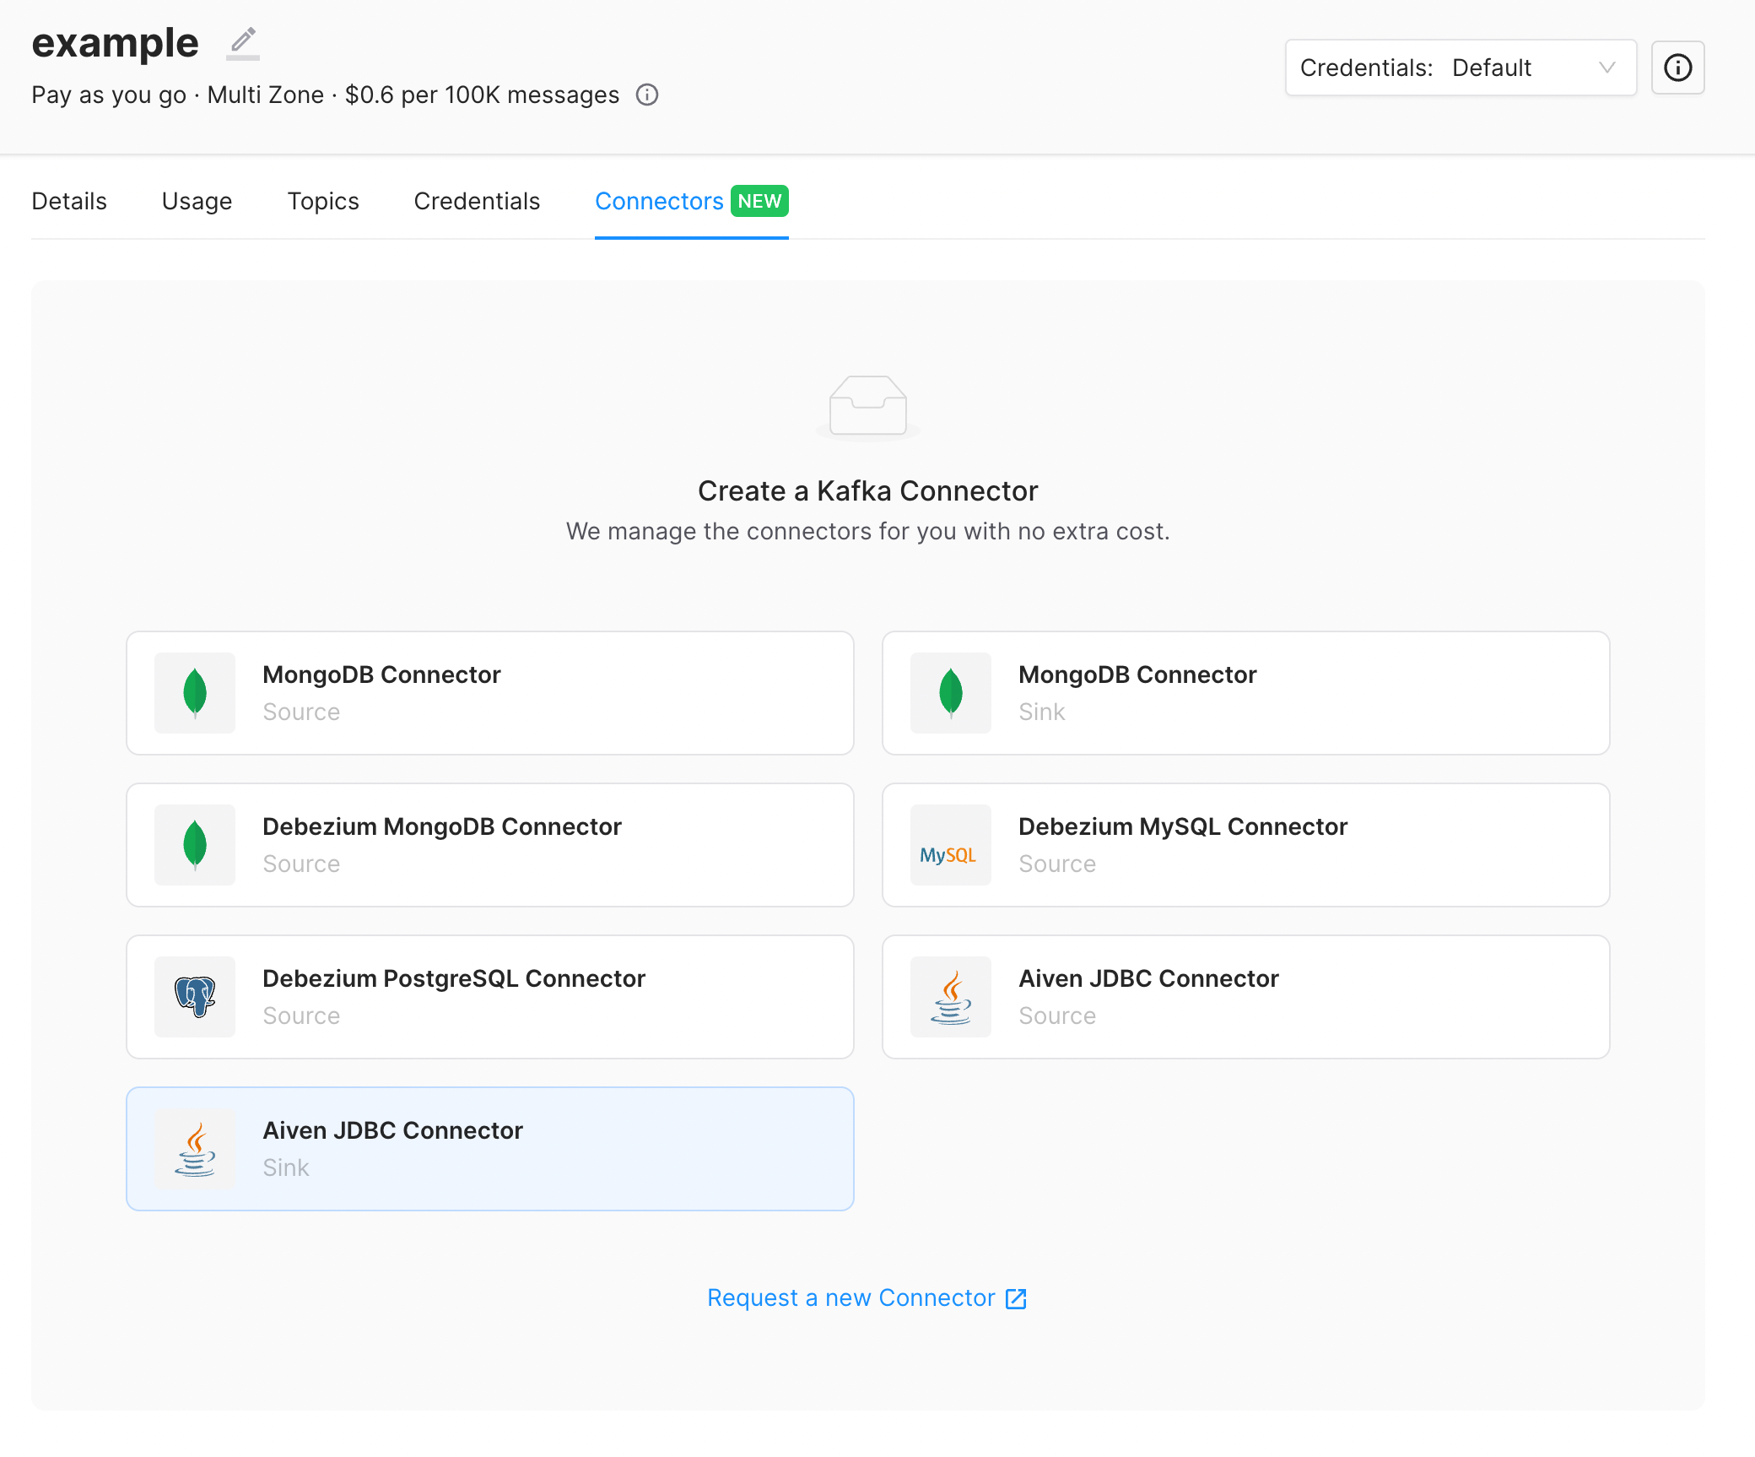This screenshot has height=1457, width=1755.
Task: Open the Credentials tab
Action: pos(476,201)
